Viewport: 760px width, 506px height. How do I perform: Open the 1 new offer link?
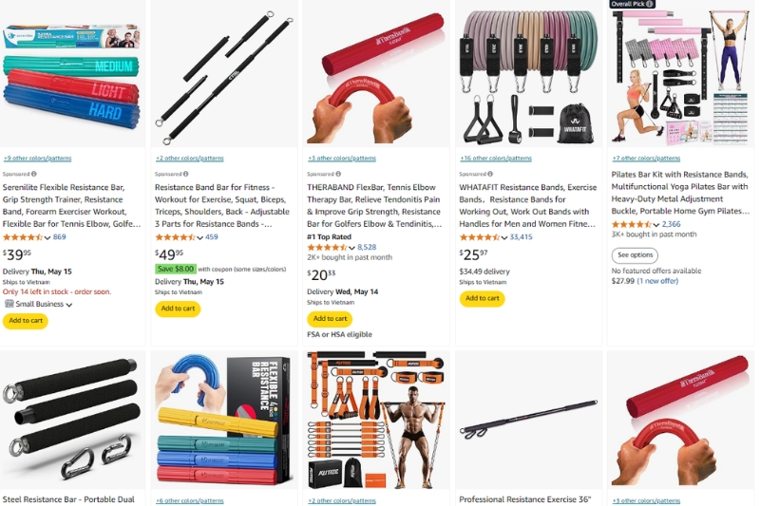click(657, 281)
